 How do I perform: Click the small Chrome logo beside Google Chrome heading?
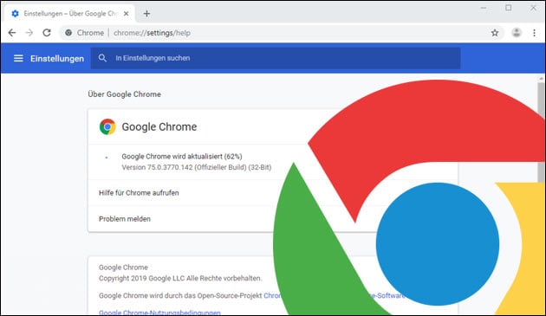pyautogui.click(x=107, y=126)
